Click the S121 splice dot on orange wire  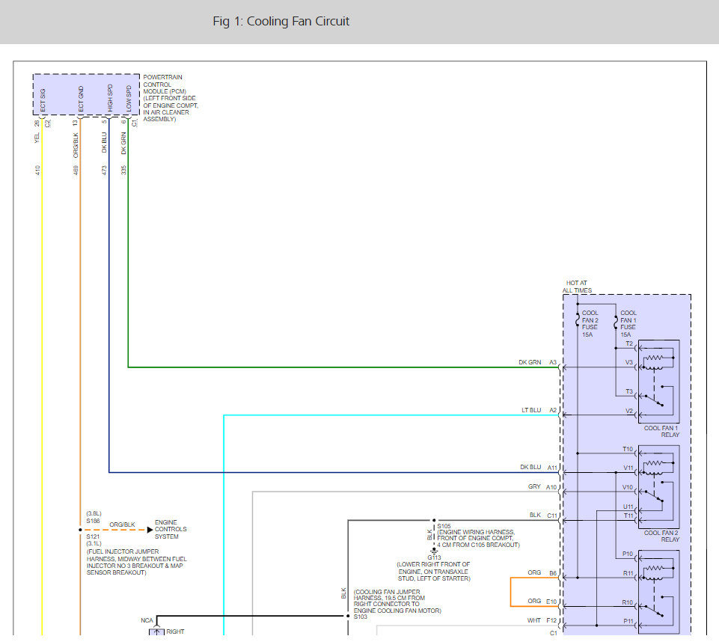point(79,530)
